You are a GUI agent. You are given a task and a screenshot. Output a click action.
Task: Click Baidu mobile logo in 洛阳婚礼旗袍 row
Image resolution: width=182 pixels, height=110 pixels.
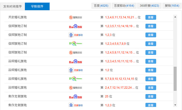[76, 70]
